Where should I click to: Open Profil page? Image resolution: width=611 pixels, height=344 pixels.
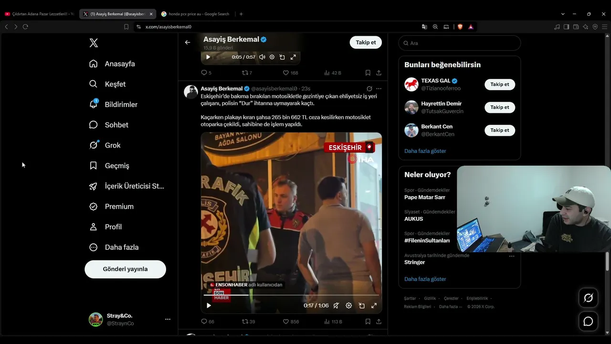105,227
